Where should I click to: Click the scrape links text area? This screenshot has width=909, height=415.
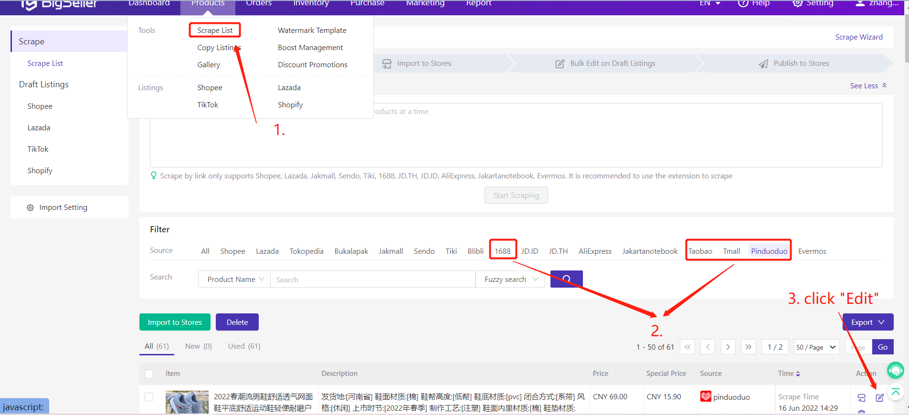pyautogui.click(x=516, y=135)
